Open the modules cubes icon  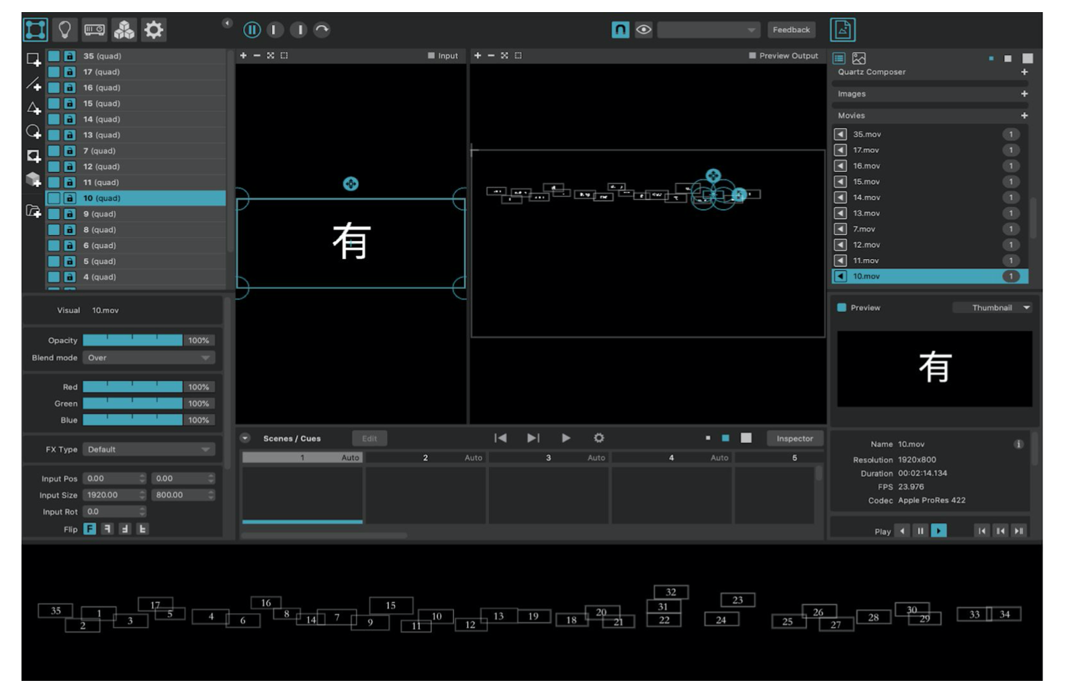(124, 30)
